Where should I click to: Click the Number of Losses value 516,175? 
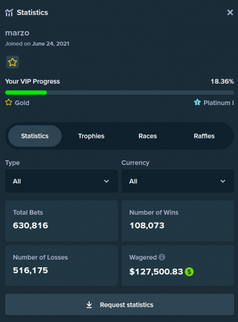click(30, 270)
